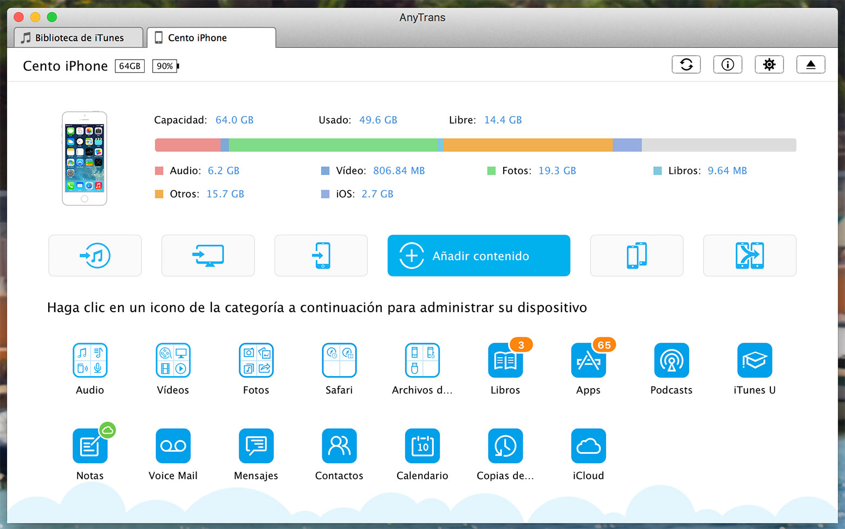Click the iOS value 2.7 GB
The height and width of the screenshot is (529, 845).
point(378,194)
